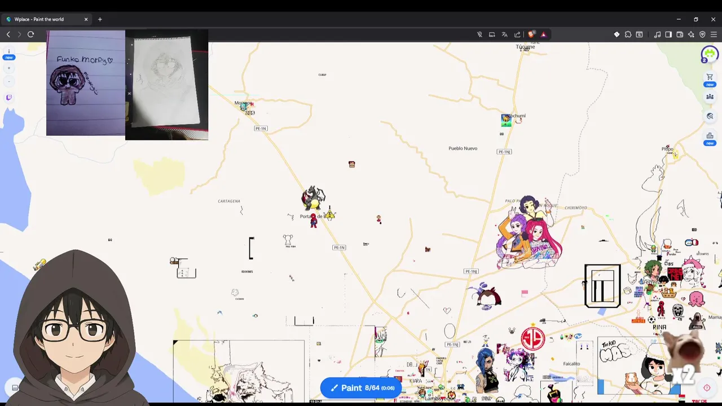Click the pencil sketch photo overlay
Viewport: 722px width, 406px height.
tap(166, 85)
